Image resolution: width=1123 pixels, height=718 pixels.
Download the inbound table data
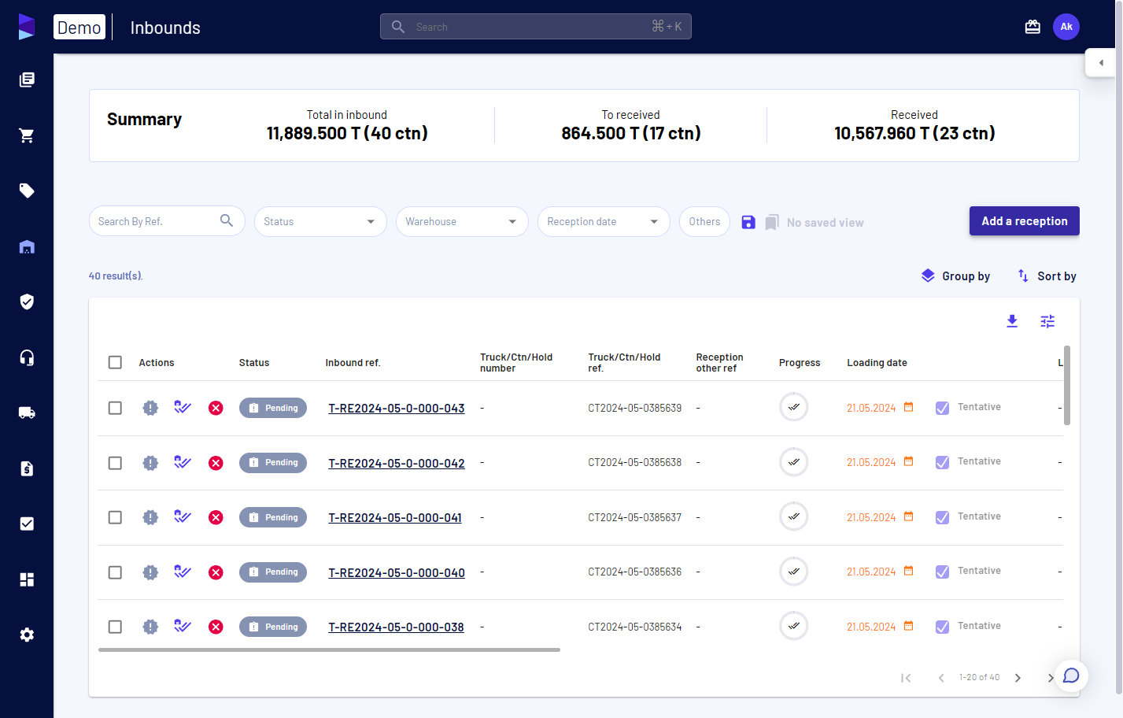[1012, 321]
